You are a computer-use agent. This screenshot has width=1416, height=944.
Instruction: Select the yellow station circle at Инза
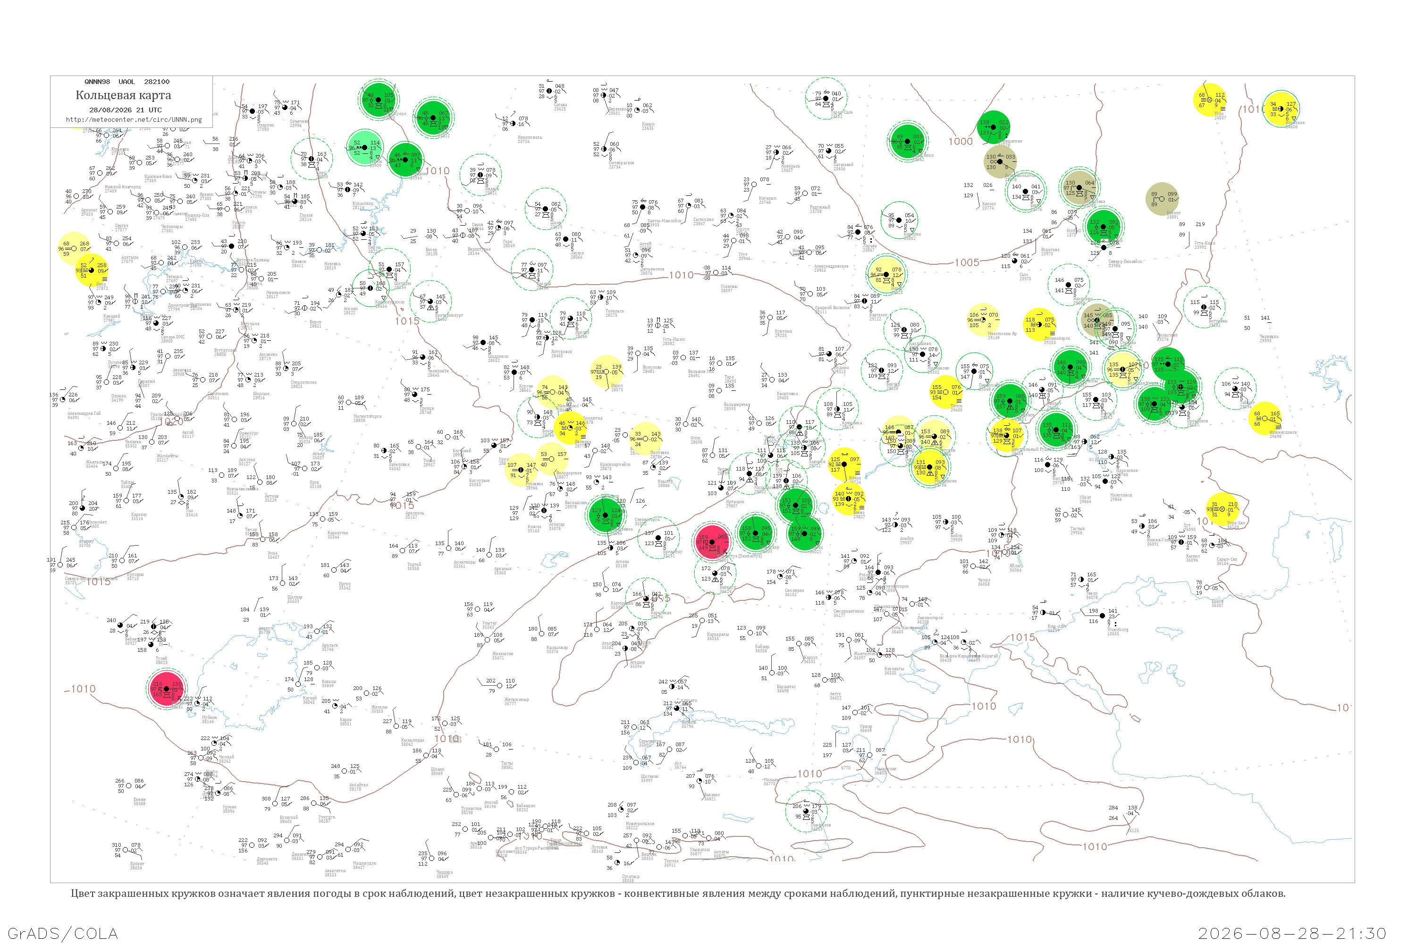tap(92, 270)
